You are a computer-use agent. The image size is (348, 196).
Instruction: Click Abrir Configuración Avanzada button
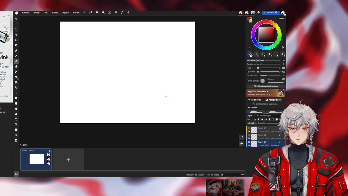(x=266, y=86)
